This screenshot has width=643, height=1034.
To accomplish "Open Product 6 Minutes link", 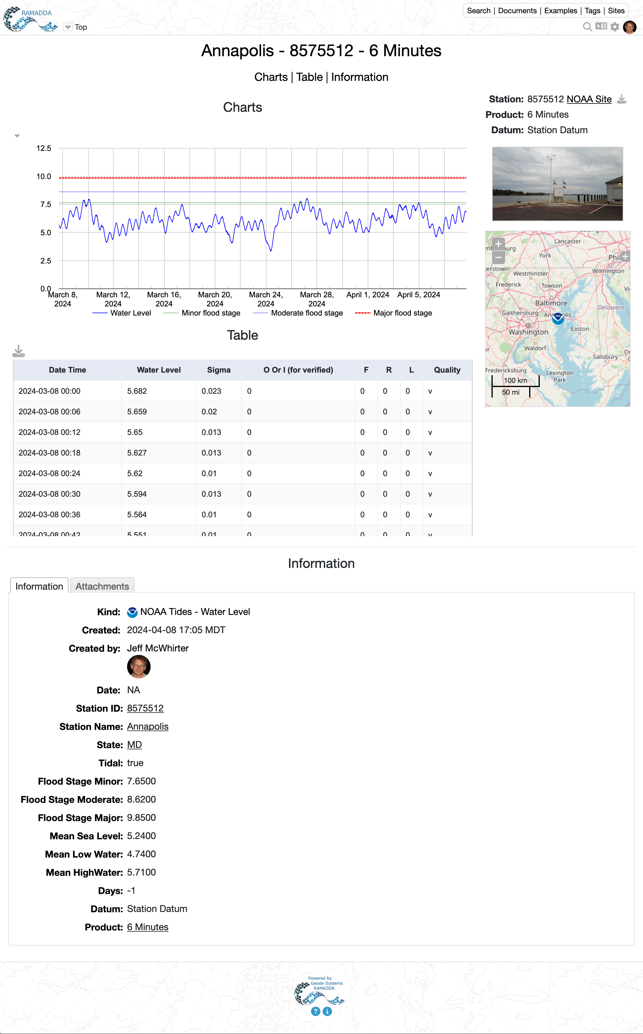I will click(148, 927).
